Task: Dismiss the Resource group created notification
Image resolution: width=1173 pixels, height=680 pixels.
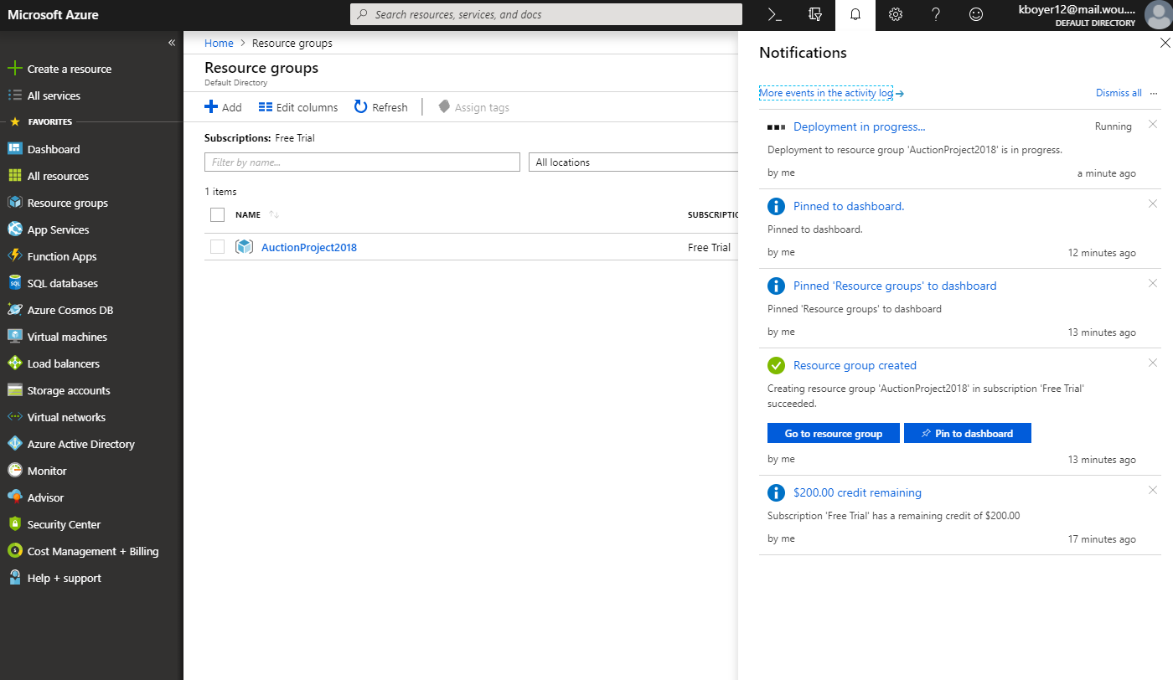Action: (x=1153, y=363)
